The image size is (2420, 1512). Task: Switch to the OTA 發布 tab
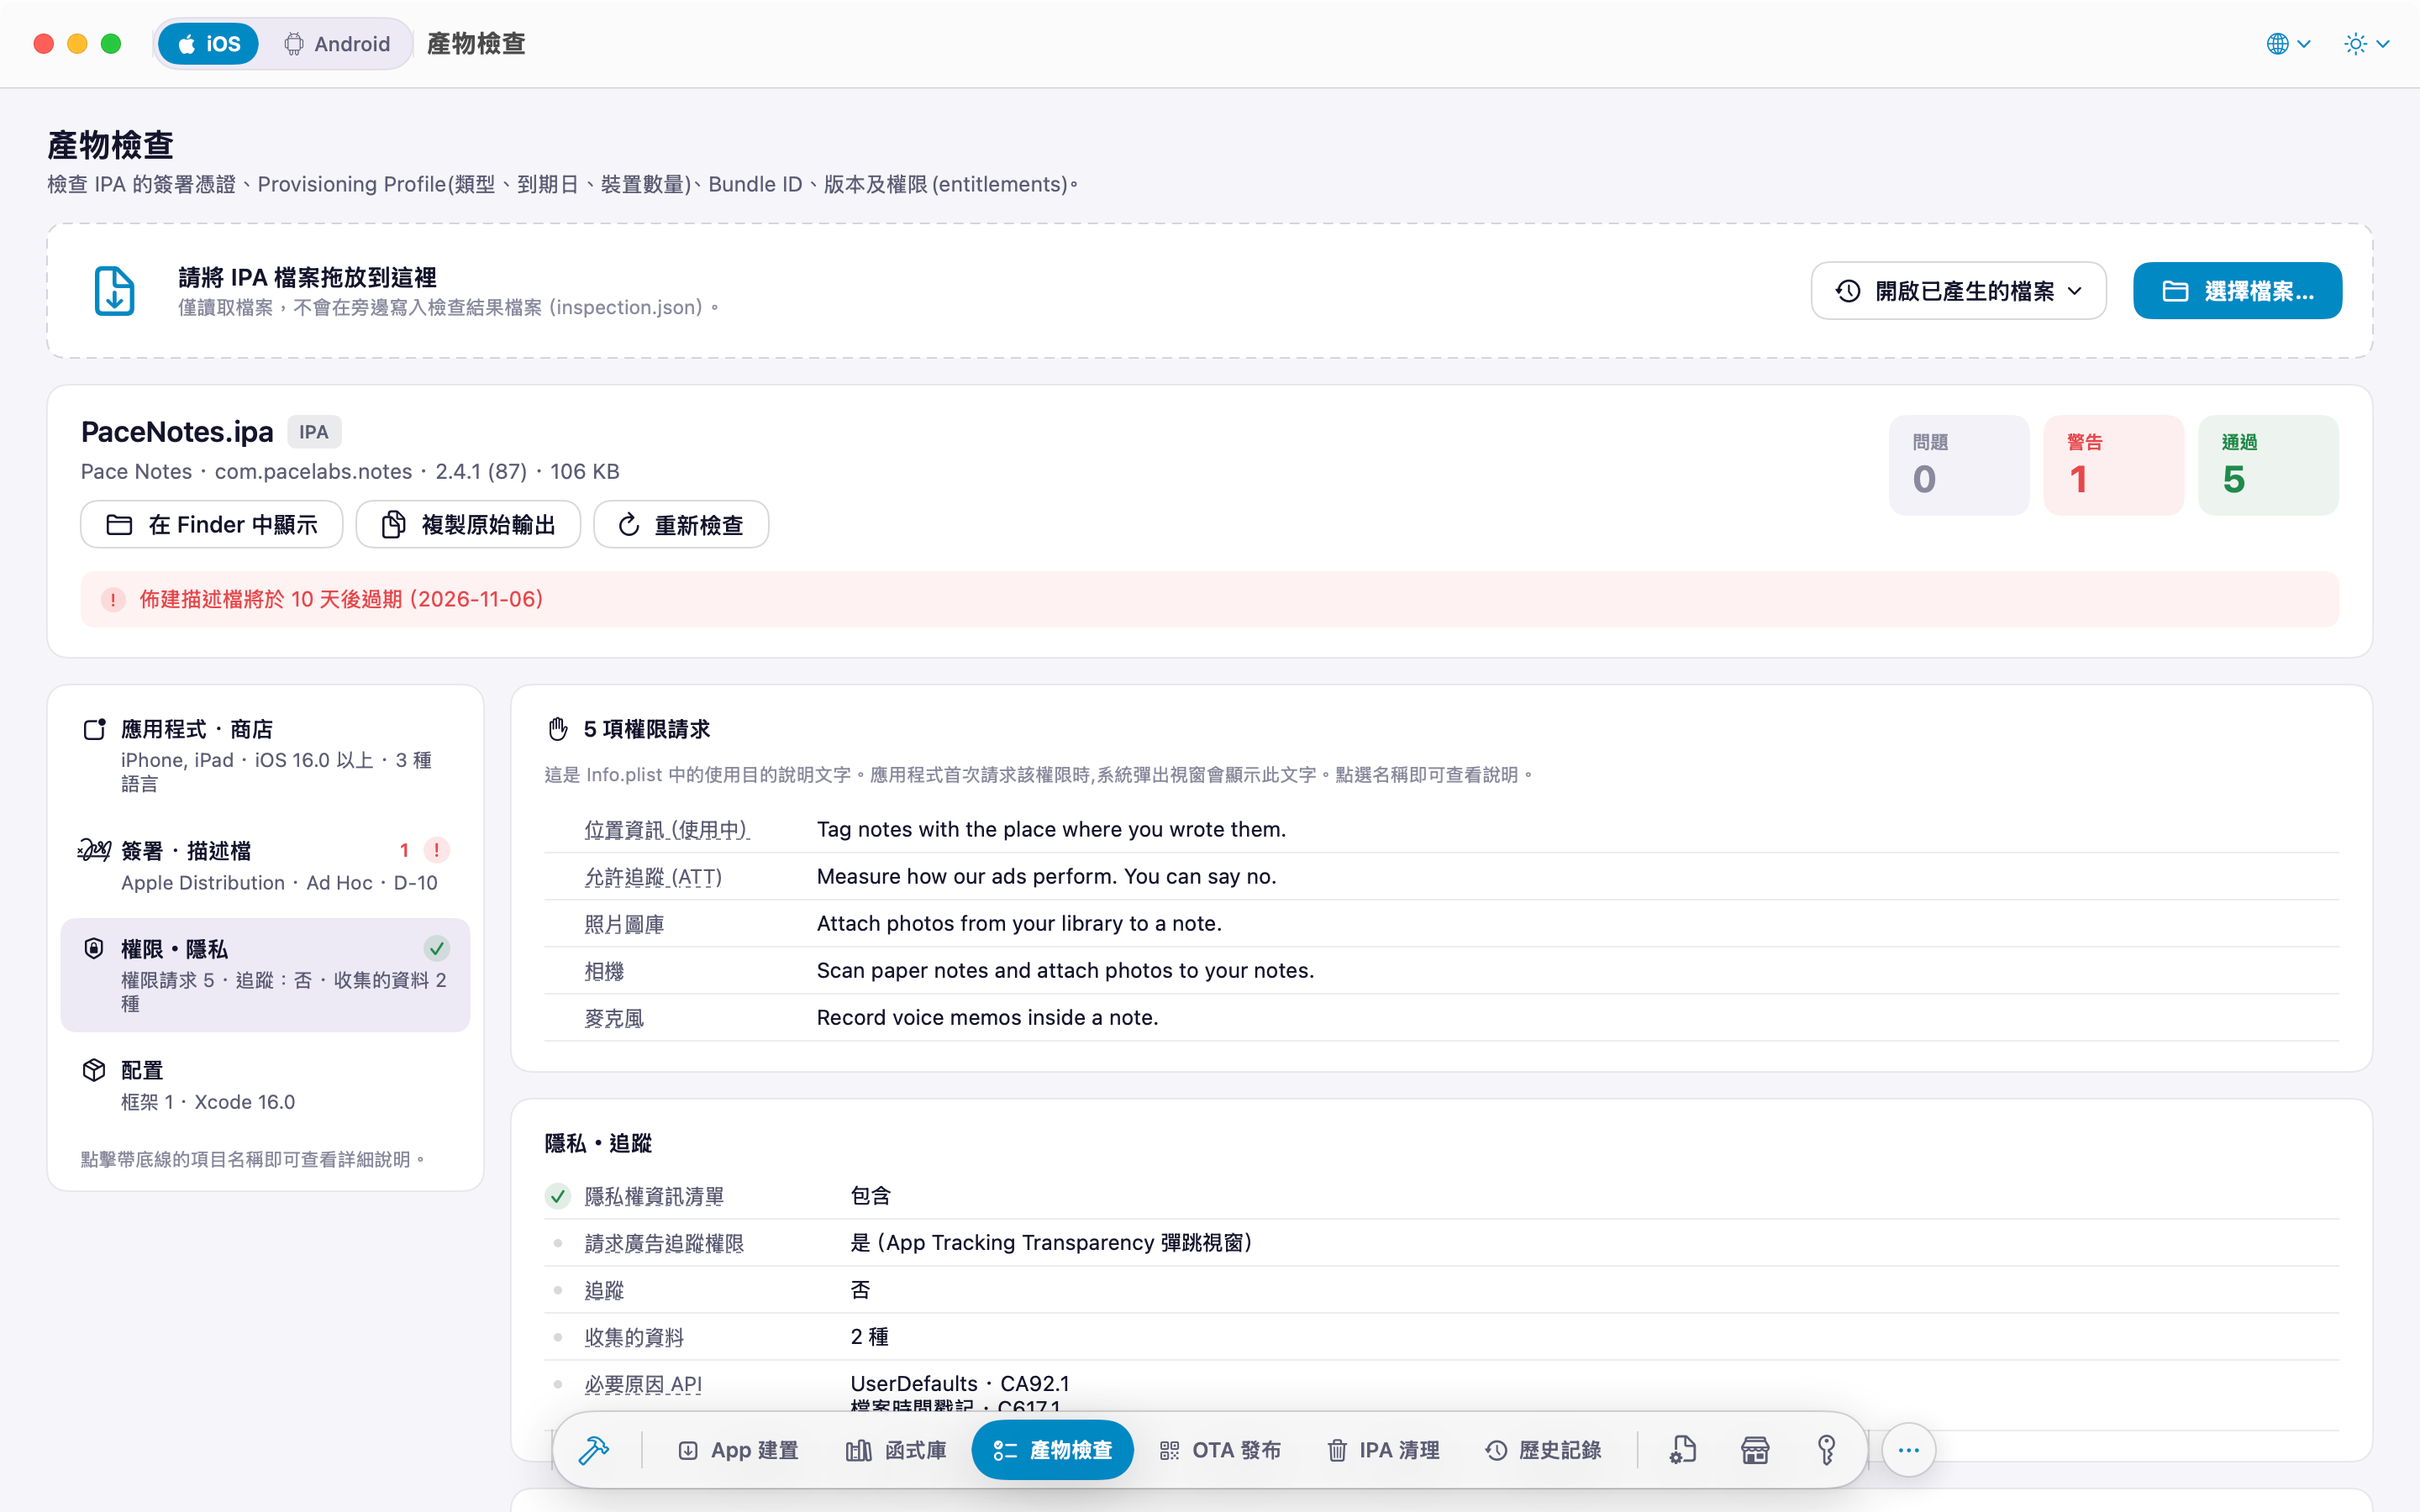point(1220,1450)
